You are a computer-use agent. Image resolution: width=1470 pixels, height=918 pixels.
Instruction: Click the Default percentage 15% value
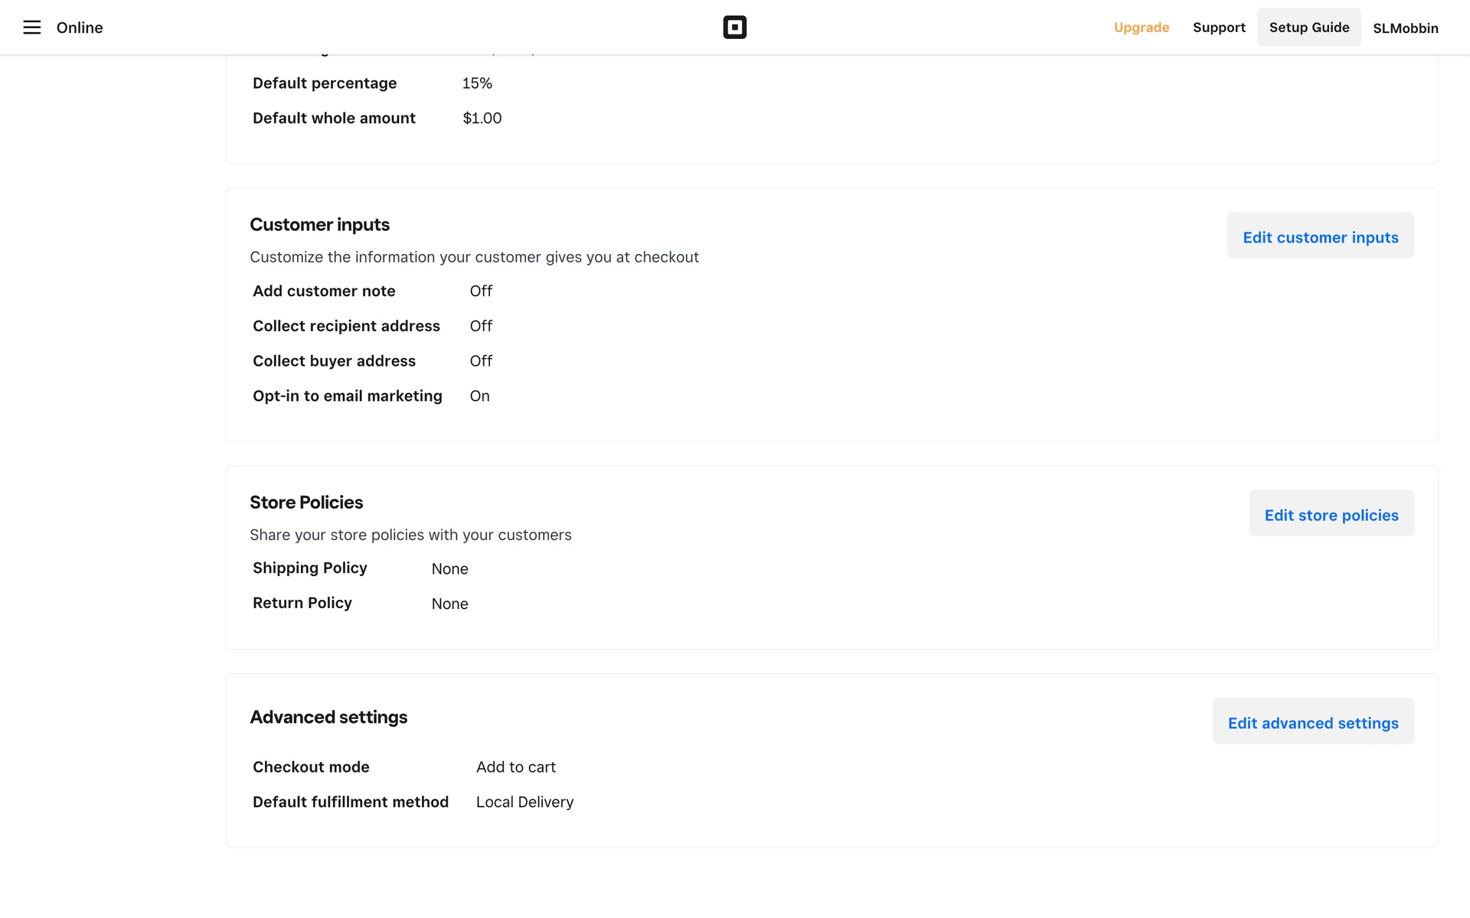(476, 83)
